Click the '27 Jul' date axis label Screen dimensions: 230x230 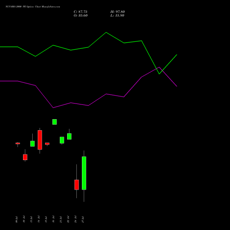click(83, 219)
